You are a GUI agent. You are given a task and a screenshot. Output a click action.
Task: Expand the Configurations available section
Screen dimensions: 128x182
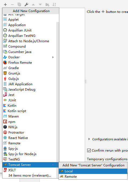click(89, 139)
